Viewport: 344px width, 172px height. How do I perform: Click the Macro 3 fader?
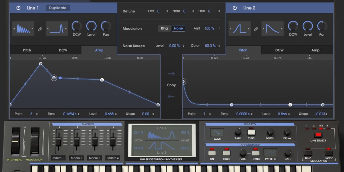94,141
